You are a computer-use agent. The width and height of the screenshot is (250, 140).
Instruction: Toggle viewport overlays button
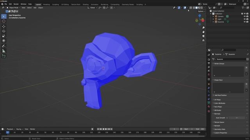tap(185, 8)
